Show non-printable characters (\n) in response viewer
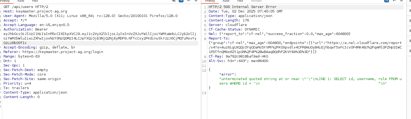 (x=394, y=1)
